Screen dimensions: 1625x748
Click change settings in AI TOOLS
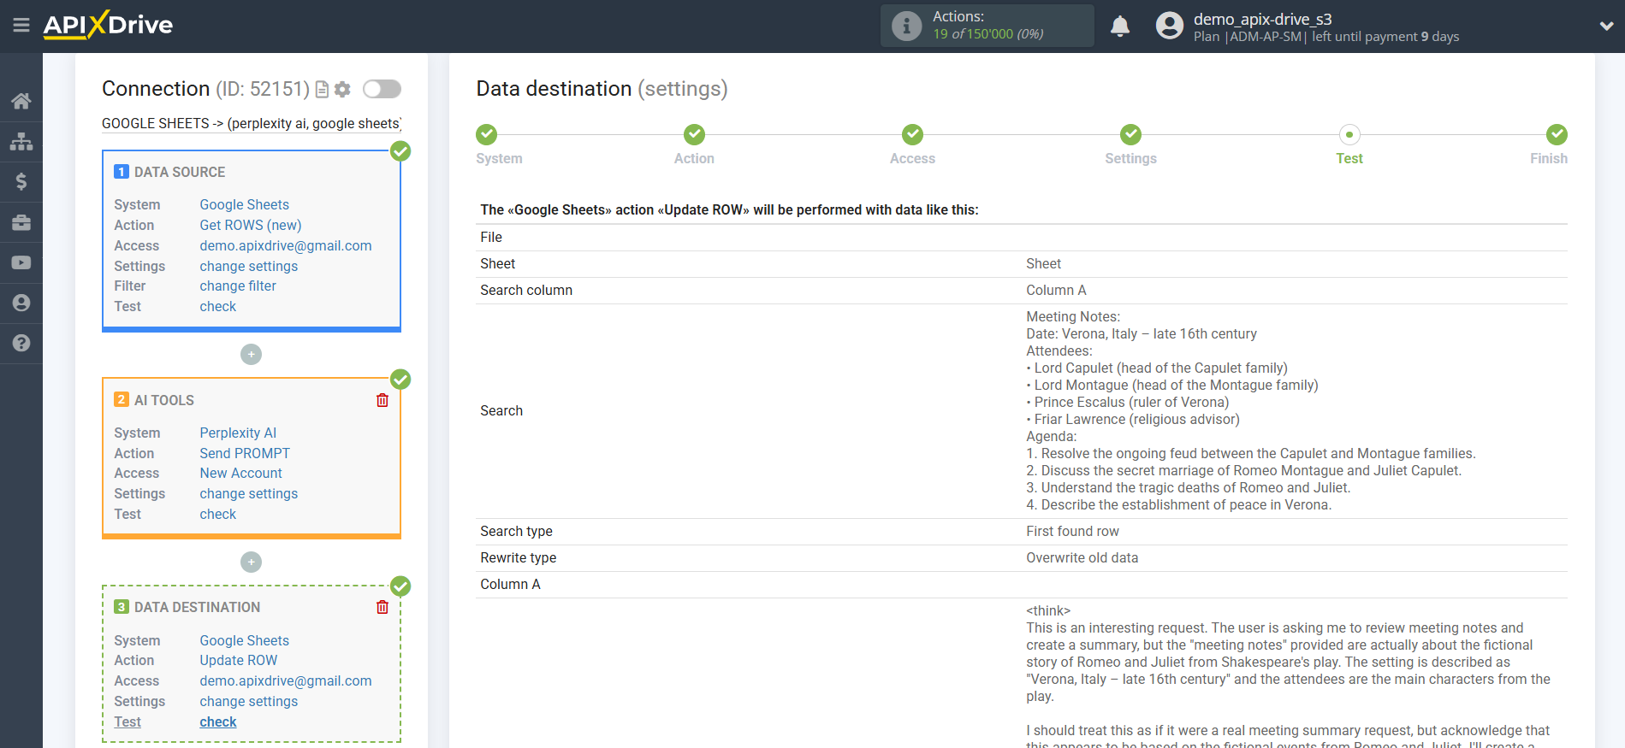pyautogui.click(x=249, y=493)
